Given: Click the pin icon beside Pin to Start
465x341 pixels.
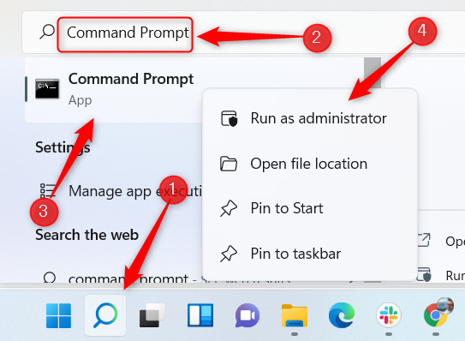Looking at the screenshot, I should coord(229,208).
